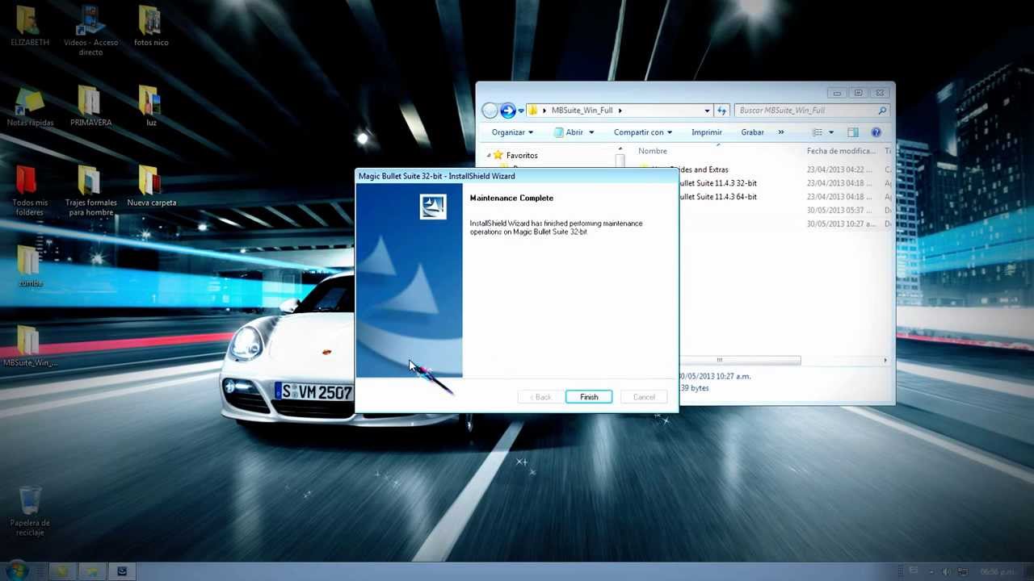Click the 30/05/2013 05:37 date cell

tap(840, 211)
